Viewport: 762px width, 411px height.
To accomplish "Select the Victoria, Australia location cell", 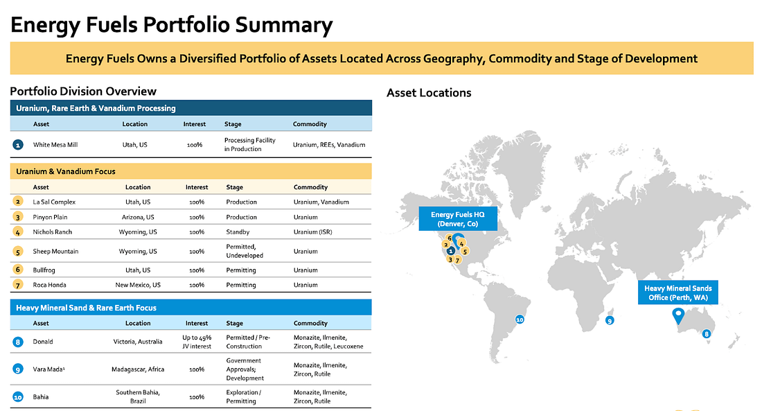I will point(138,342).
